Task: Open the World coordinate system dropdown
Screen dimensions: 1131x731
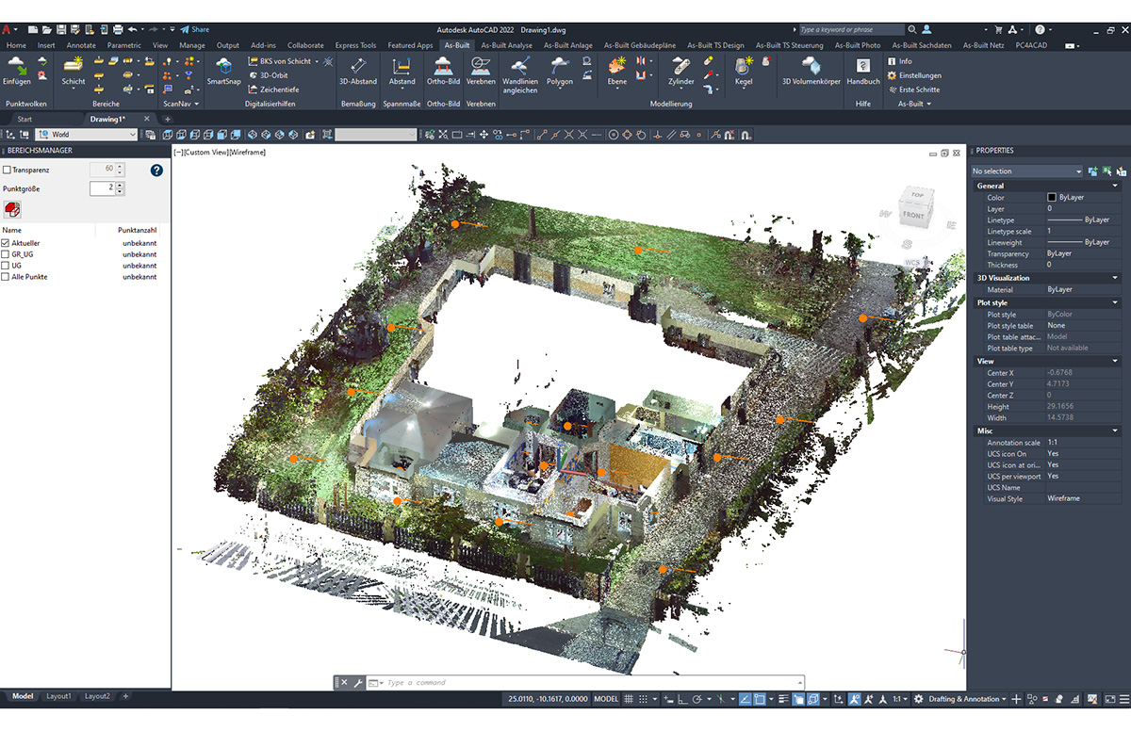Action: click(132, 134)
